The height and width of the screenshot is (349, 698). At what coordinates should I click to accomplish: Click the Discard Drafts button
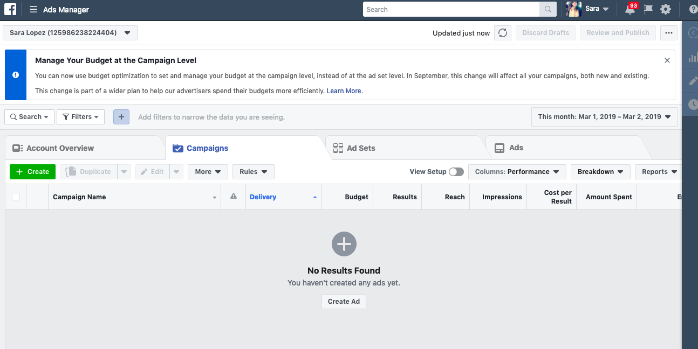pos(545,33)
